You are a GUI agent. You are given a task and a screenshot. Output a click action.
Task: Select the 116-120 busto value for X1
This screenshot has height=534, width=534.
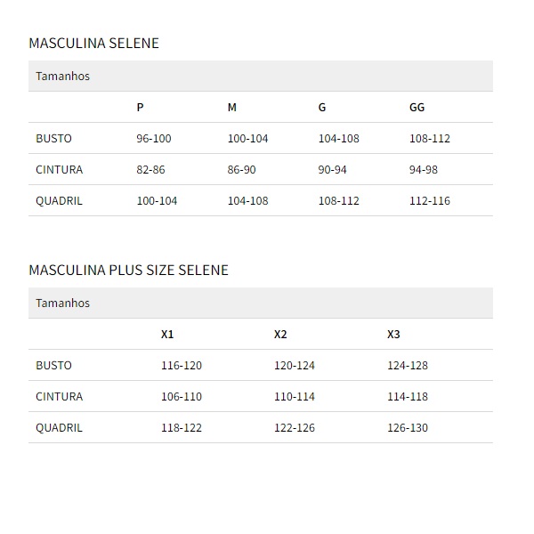pyautogui.click(x=182, y=366)
